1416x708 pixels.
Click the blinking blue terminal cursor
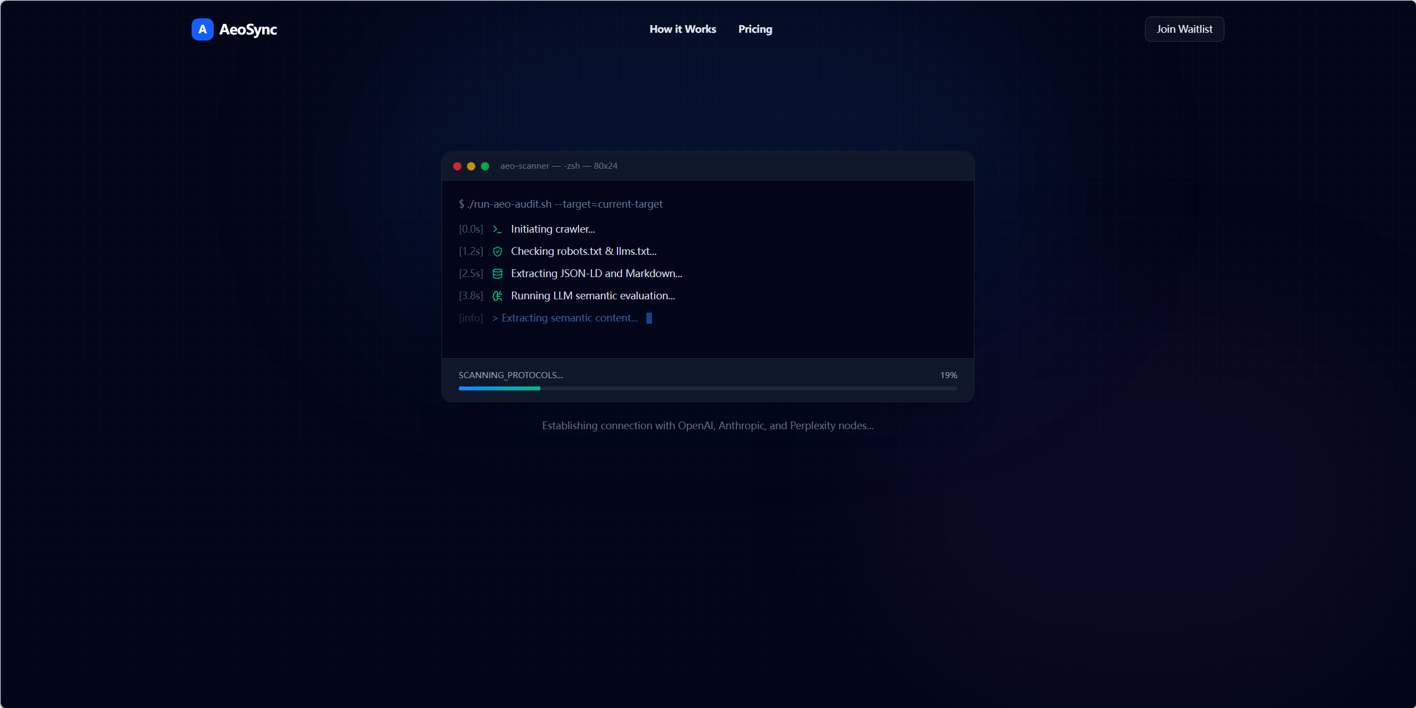[649, 318]
